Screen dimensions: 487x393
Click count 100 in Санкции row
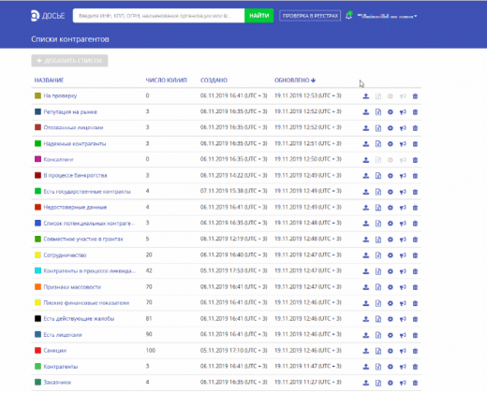tap(151, 350)
